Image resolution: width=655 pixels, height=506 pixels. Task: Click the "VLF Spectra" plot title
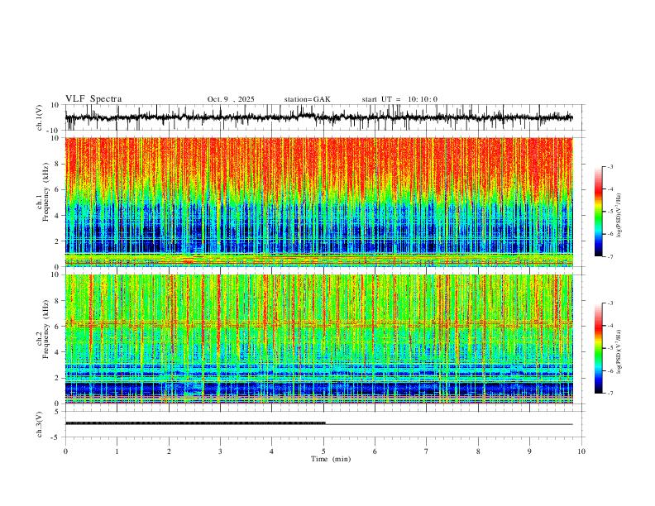click(93, 99)
